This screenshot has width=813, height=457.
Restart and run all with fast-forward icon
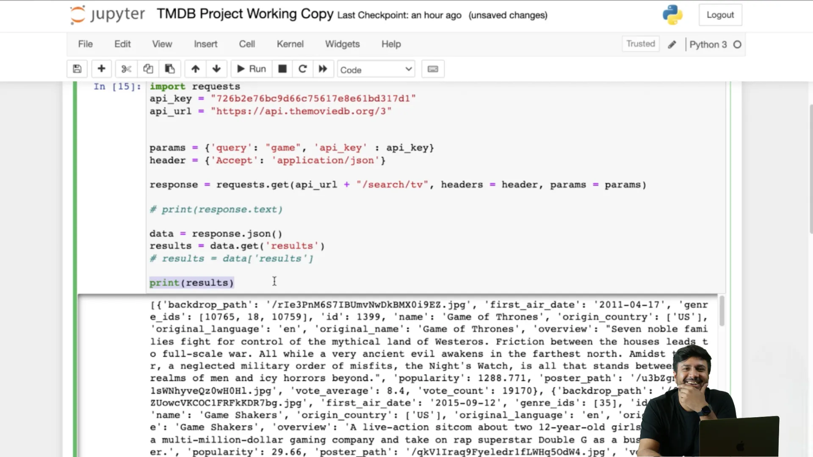pyautogui.click(x=323, y=69)
